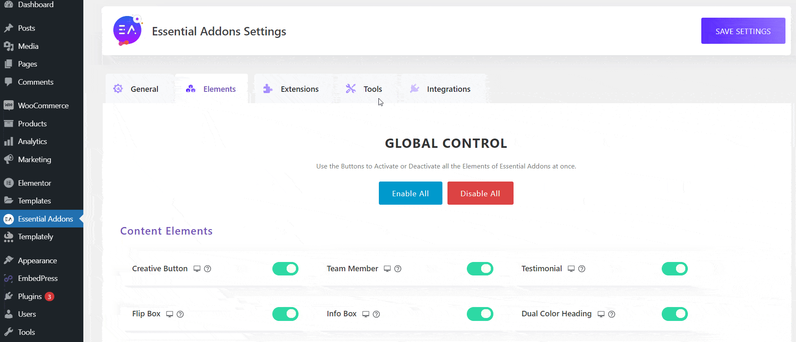Click the Disable All button
The image size is (796, 342).
pos(480,193)
